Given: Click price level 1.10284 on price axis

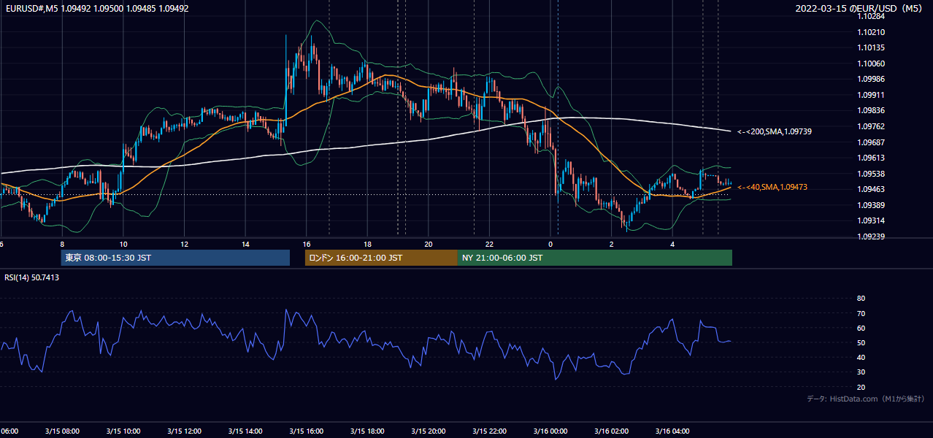Looking at the screenshot, I should [872, 16].
